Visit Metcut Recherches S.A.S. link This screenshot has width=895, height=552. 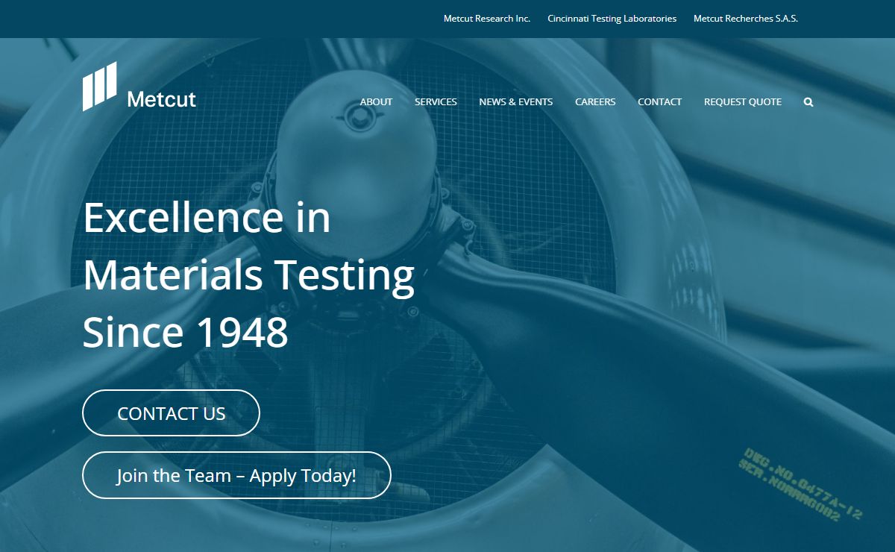(x=746, y=19)
